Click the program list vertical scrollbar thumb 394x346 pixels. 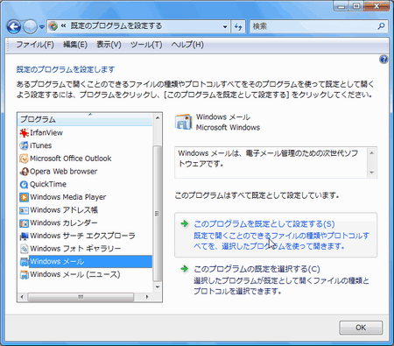[x=157, y=213]
